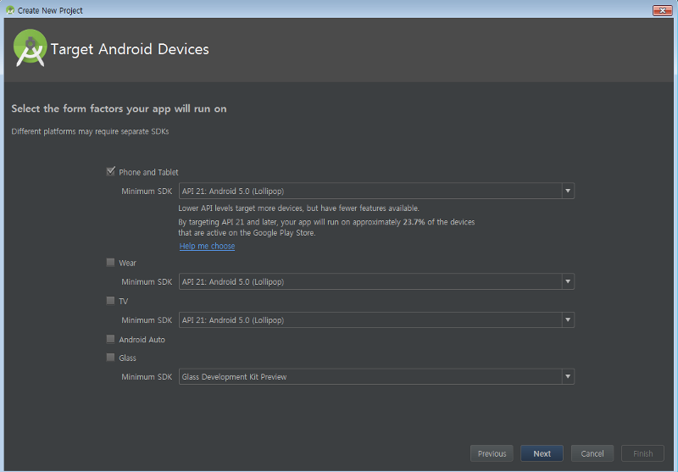Click the Wear SDK combo box field

[370, 282]
